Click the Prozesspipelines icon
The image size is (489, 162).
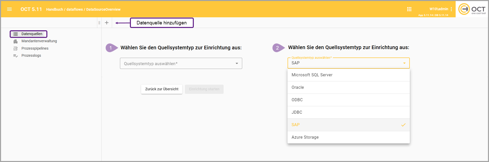click(x=16, y=48)
